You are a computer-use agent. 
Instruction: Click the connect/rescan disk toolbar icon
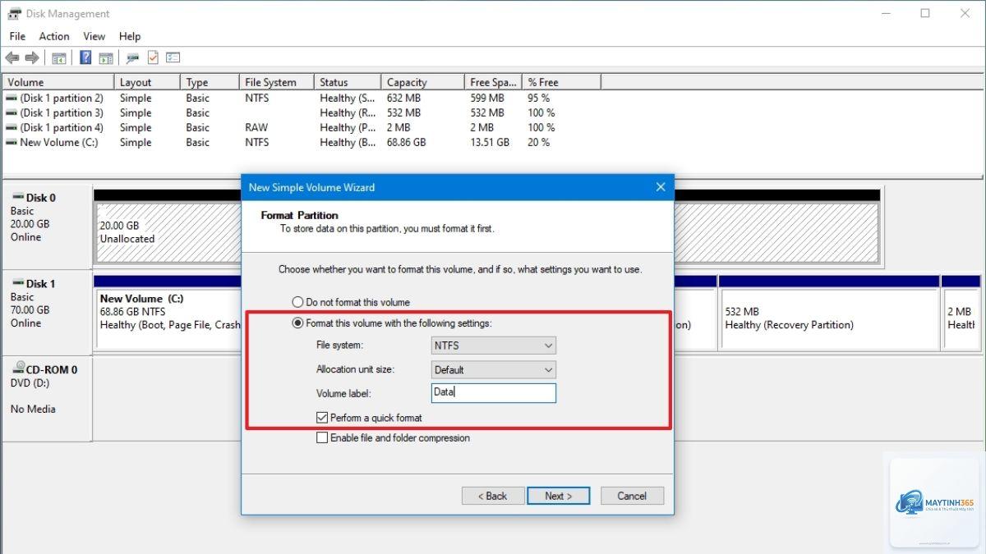point(132,57)
